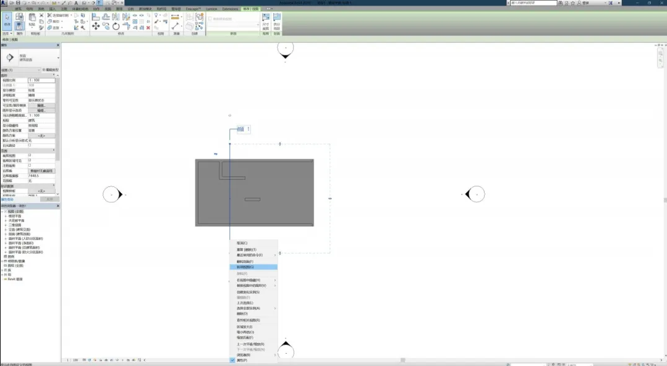667x366 pixels.
Task: Toggle the Properties checkmark entry in context menu
Action: [253, 360]
